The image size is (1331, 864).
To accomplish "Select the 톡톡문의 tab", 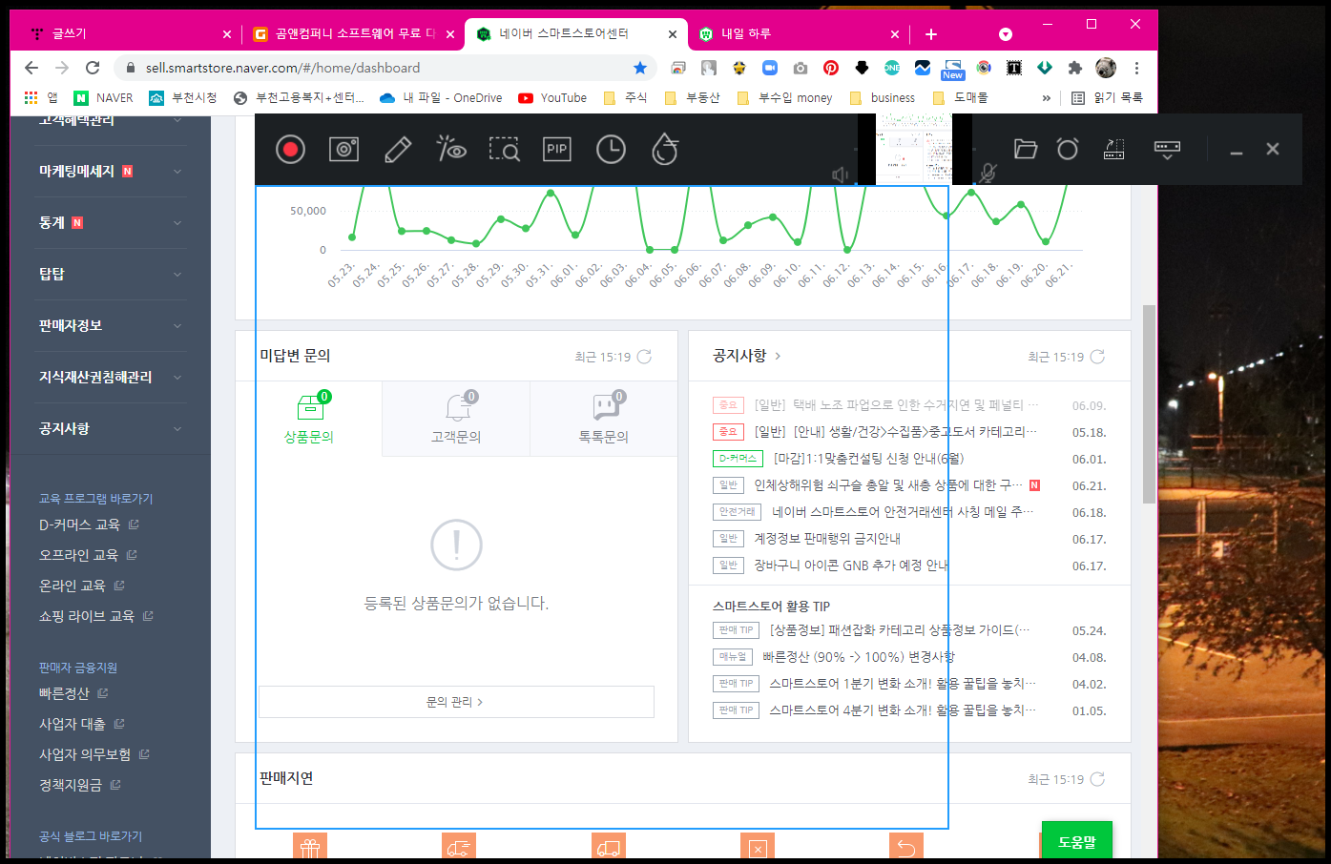I will [603, 419].
